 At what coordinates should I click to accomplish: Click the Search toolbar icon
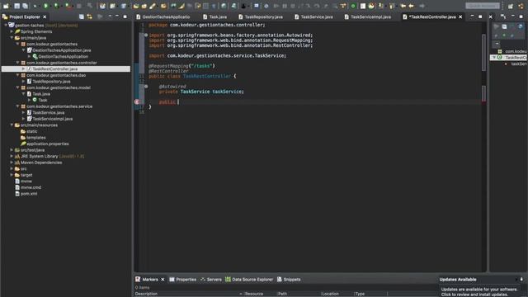153,6
